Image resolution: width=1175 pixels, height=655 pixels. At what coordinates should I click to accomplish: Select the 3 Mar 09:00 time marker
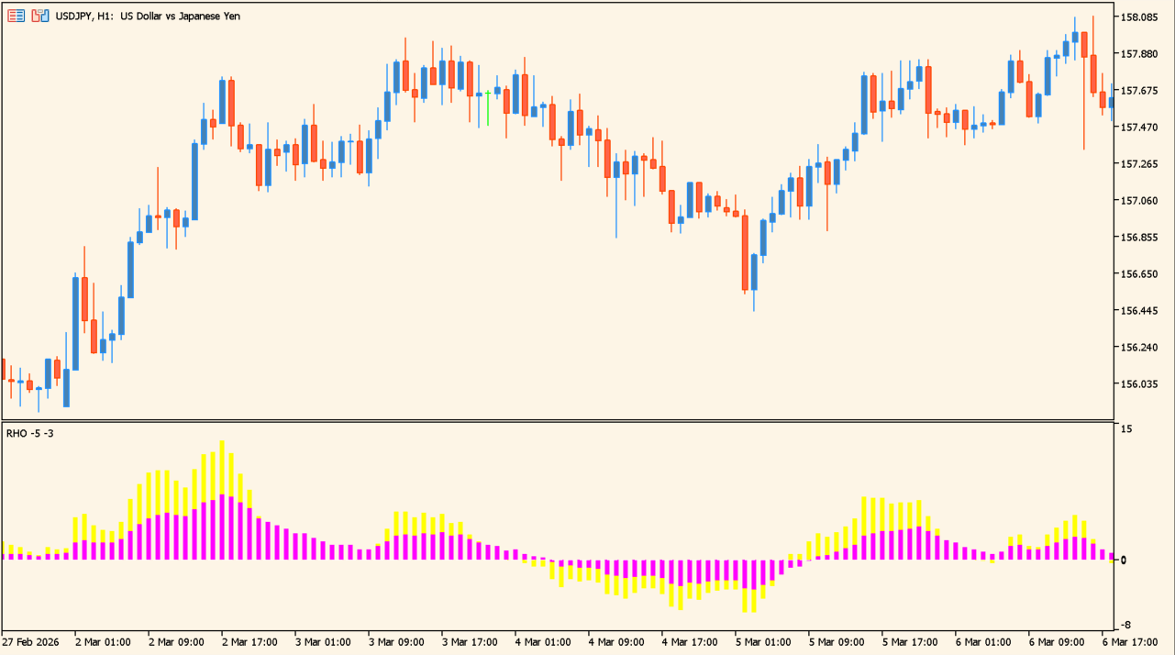[396, 642]
